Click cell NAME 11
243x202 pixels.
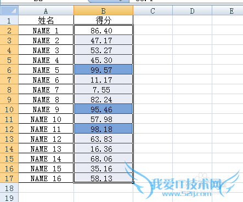tap(46, 129)
